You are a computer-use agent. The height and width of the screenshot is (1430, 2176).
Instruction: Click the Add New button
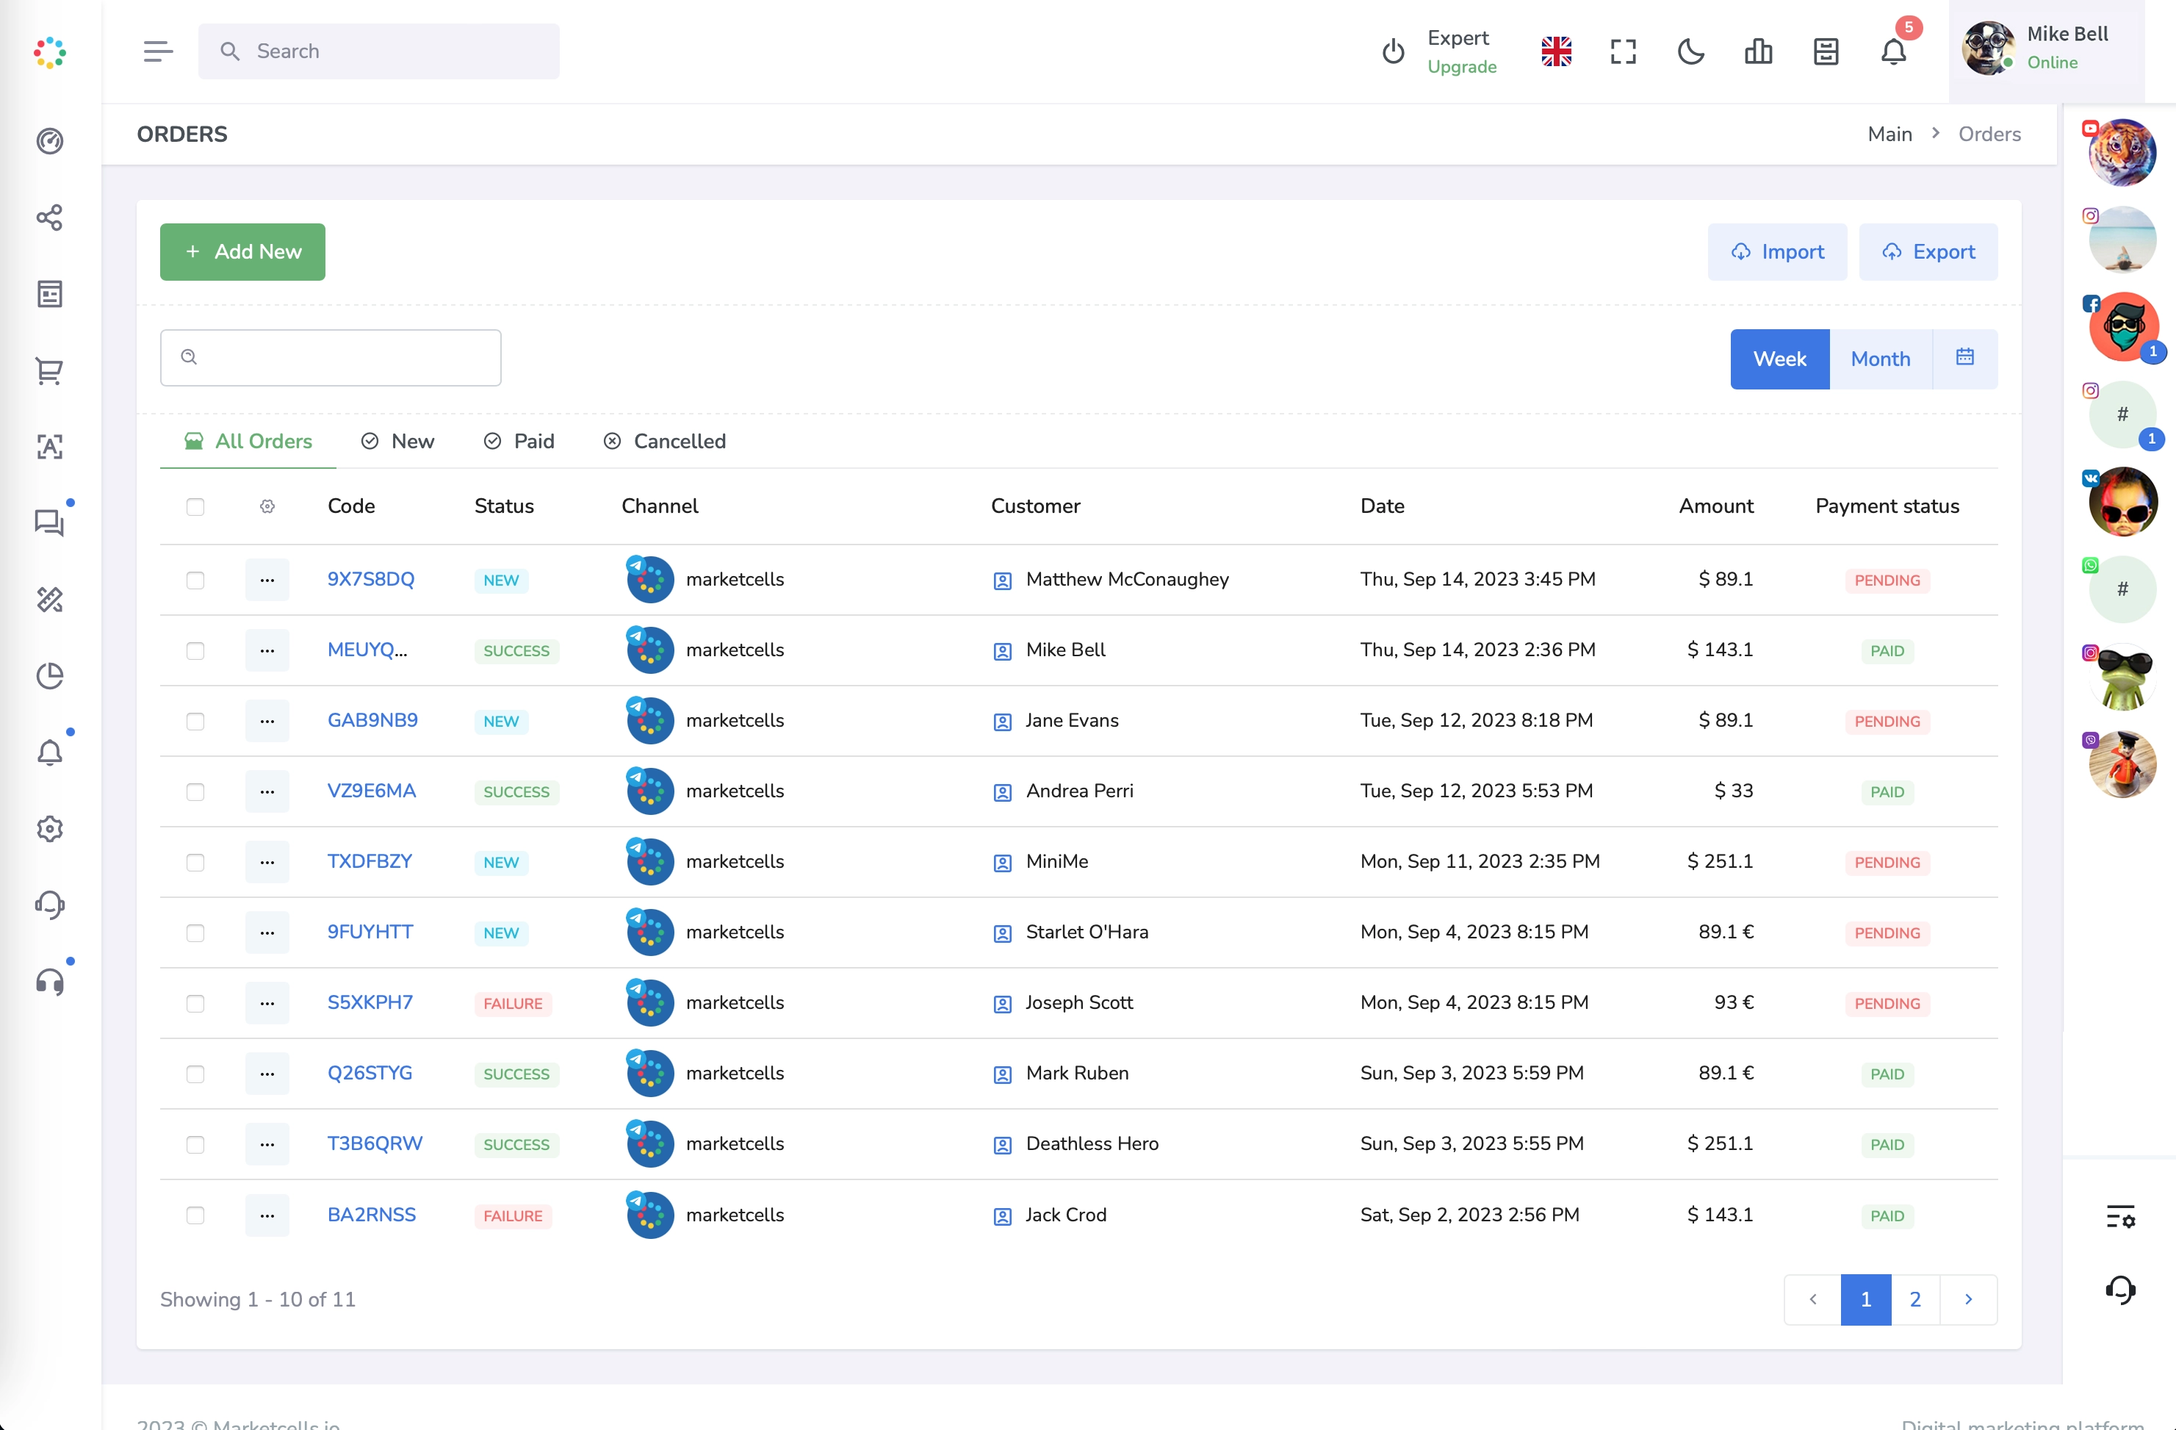point(242,252)
